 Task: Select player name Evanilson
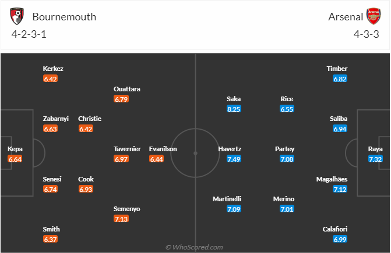(x=163, y=149)
